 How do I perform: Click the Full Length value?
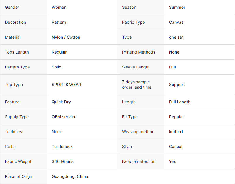(x=180, y=102)
